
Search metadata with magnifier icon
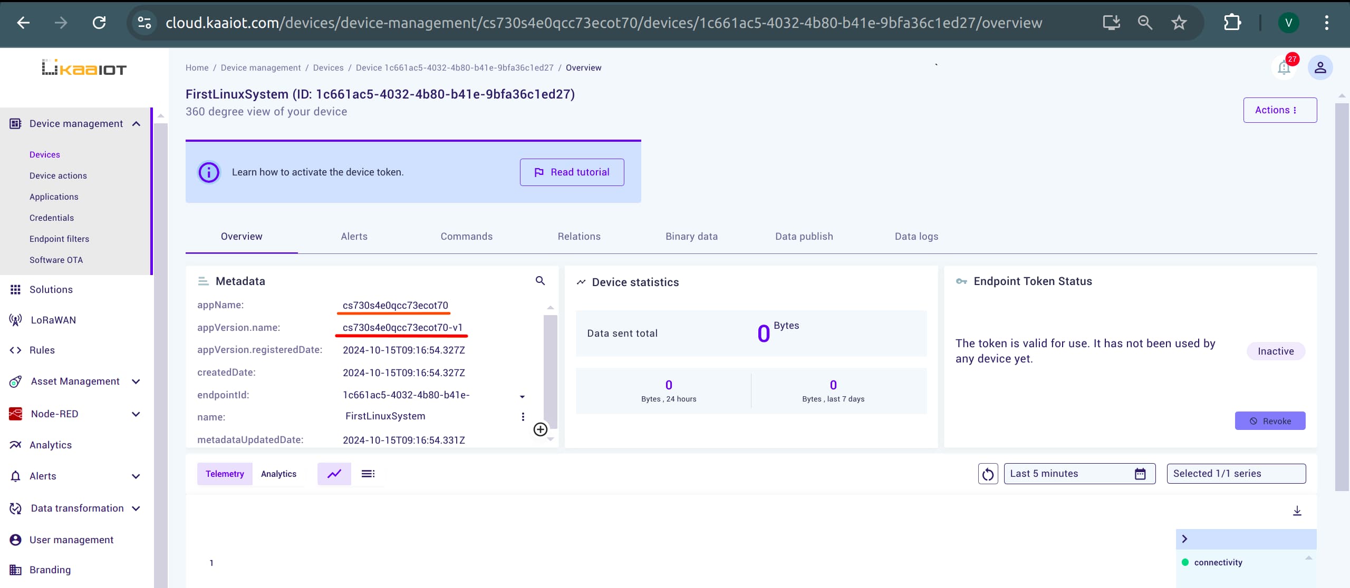[540, 281]
